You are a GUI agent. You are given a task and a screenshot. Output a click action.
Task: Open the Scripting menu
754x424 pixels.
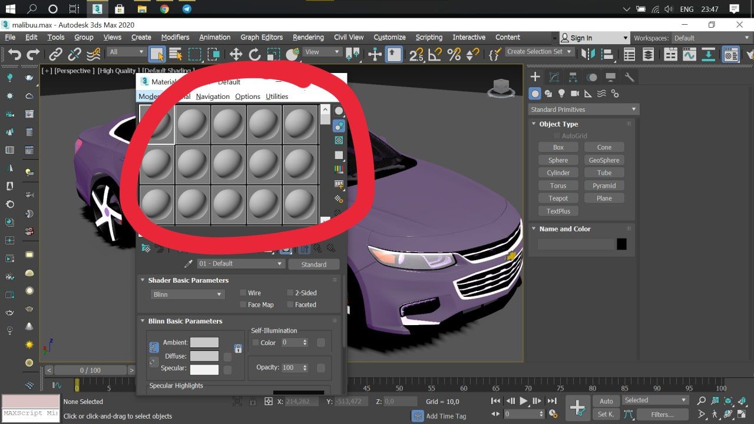(x=429, y=37)
